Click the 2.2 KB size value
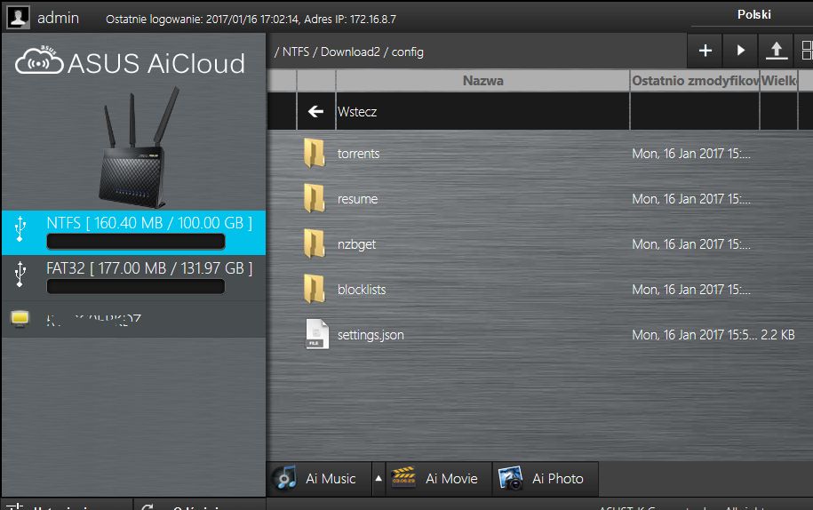The image size is (813, 510). [x=777, y=335]
